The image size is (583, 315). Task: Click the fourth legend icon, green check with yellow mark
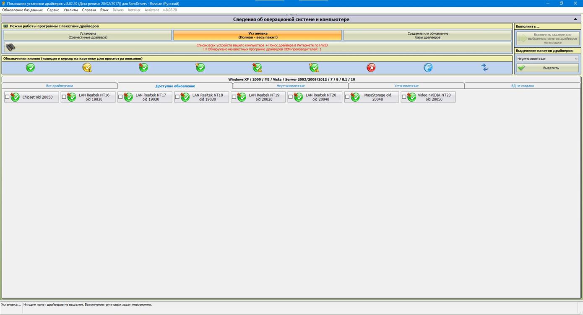tap(200, 67)
